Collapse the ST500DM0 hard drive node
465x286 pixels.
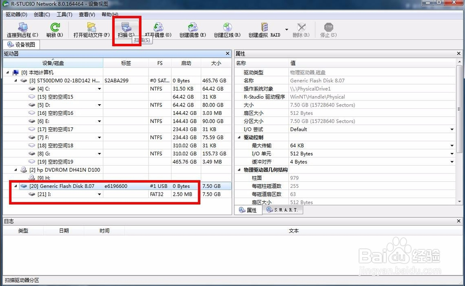pos(16,80)
